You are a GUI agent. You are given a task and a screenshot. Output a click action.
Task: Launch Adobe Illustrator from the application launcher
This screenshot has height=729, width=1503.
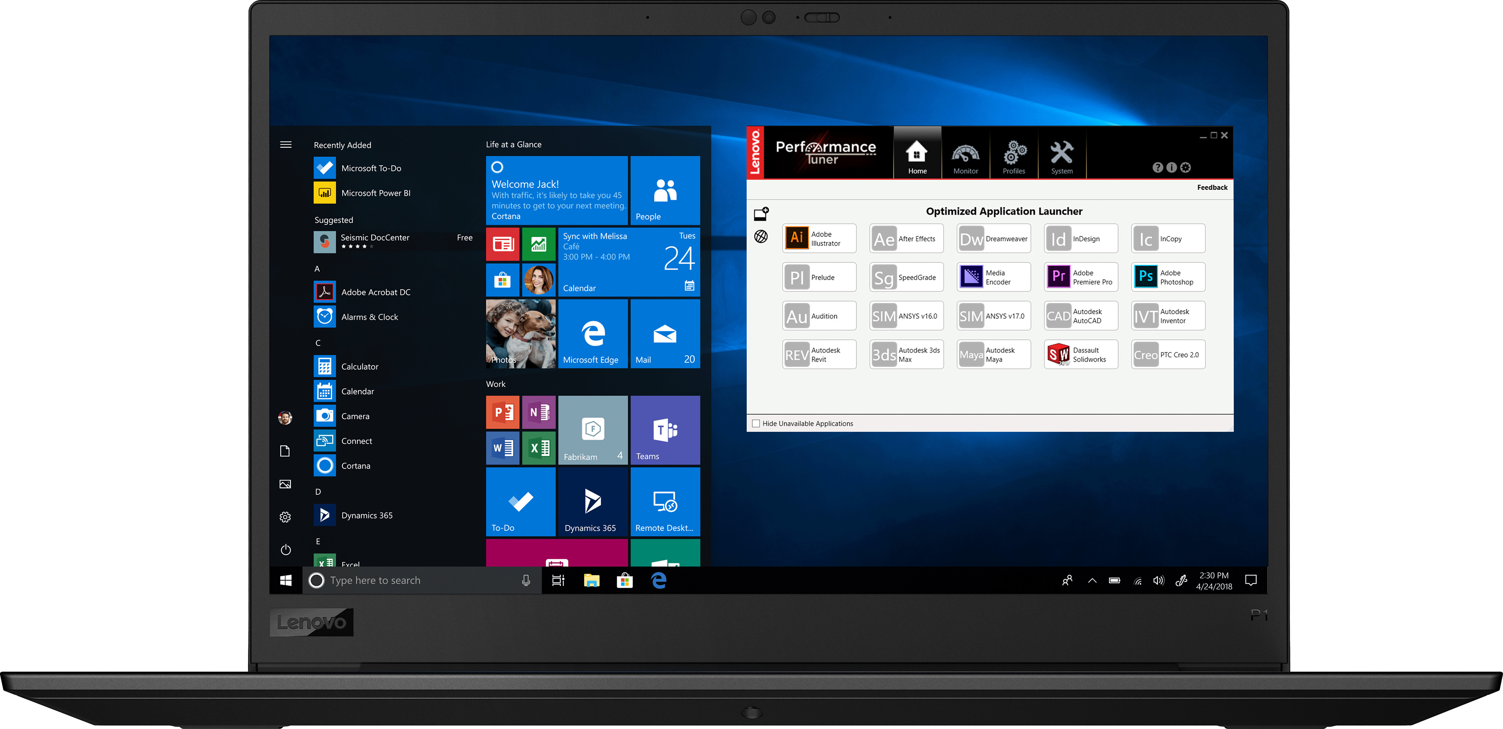pos(819,238)
